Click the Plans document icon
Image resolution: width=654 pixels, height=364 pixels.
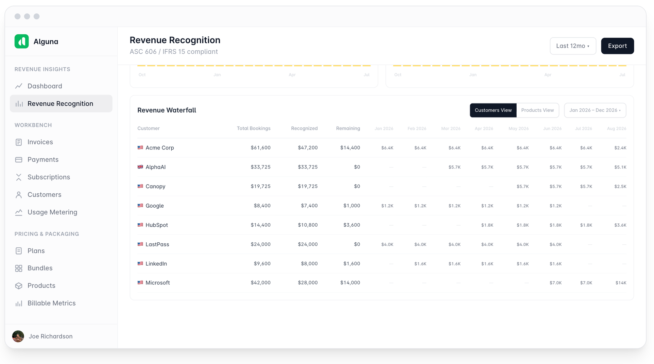point(19,251)
